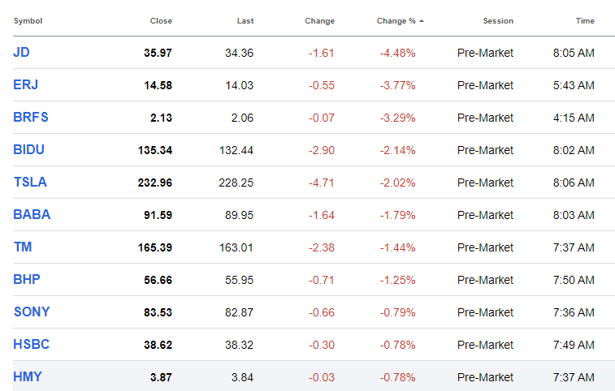Sort table by Symbol column header
This screenshot has height=391, width=615.
pyautogui.click(x=28, y=21)
